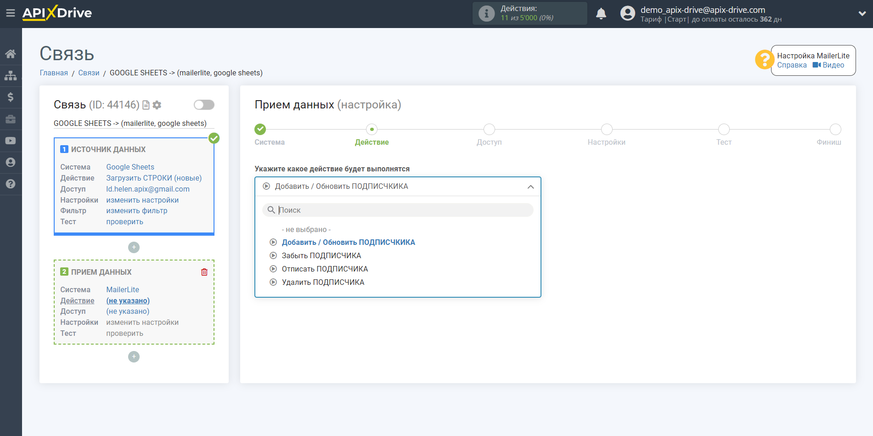Click the Действия counter box
Screen dimensions: 873x436
coord(529,13)
